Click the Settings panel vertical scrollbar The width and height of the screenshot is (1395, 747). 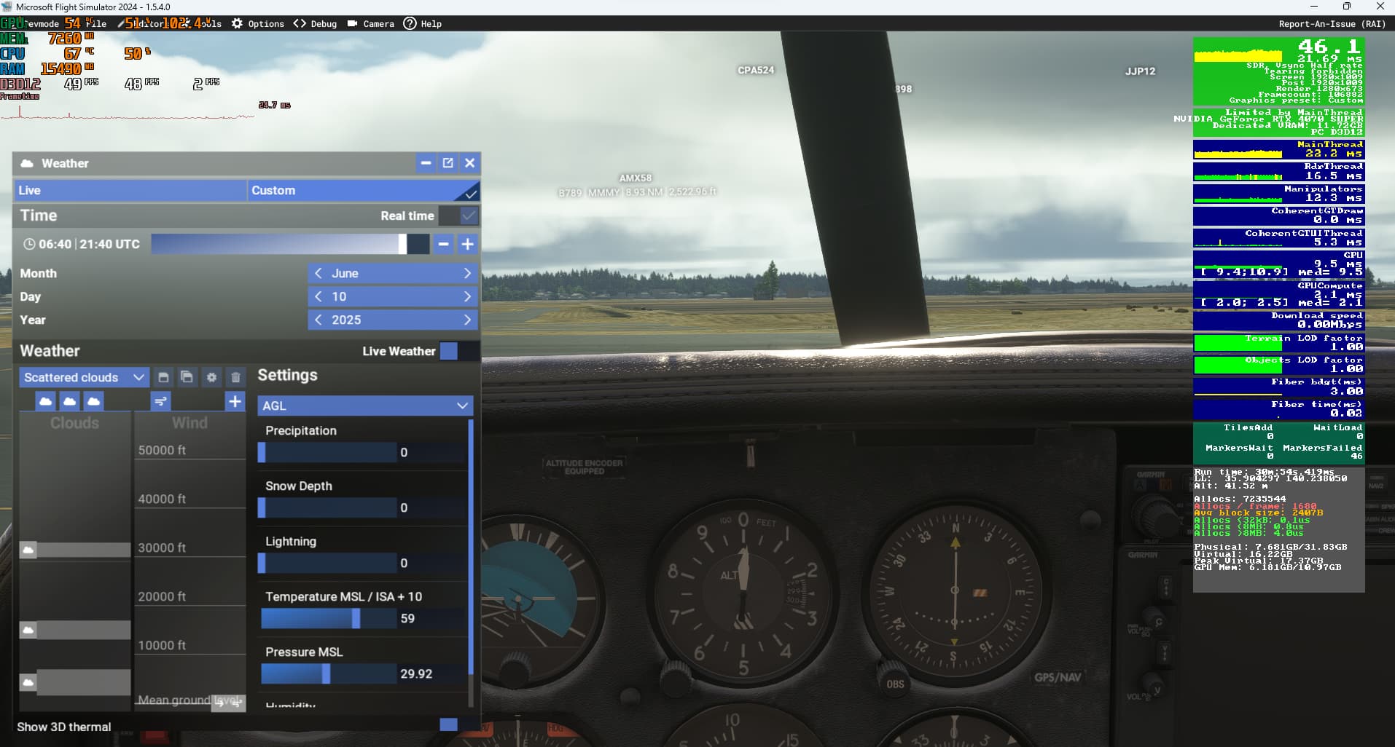(471, 546)
